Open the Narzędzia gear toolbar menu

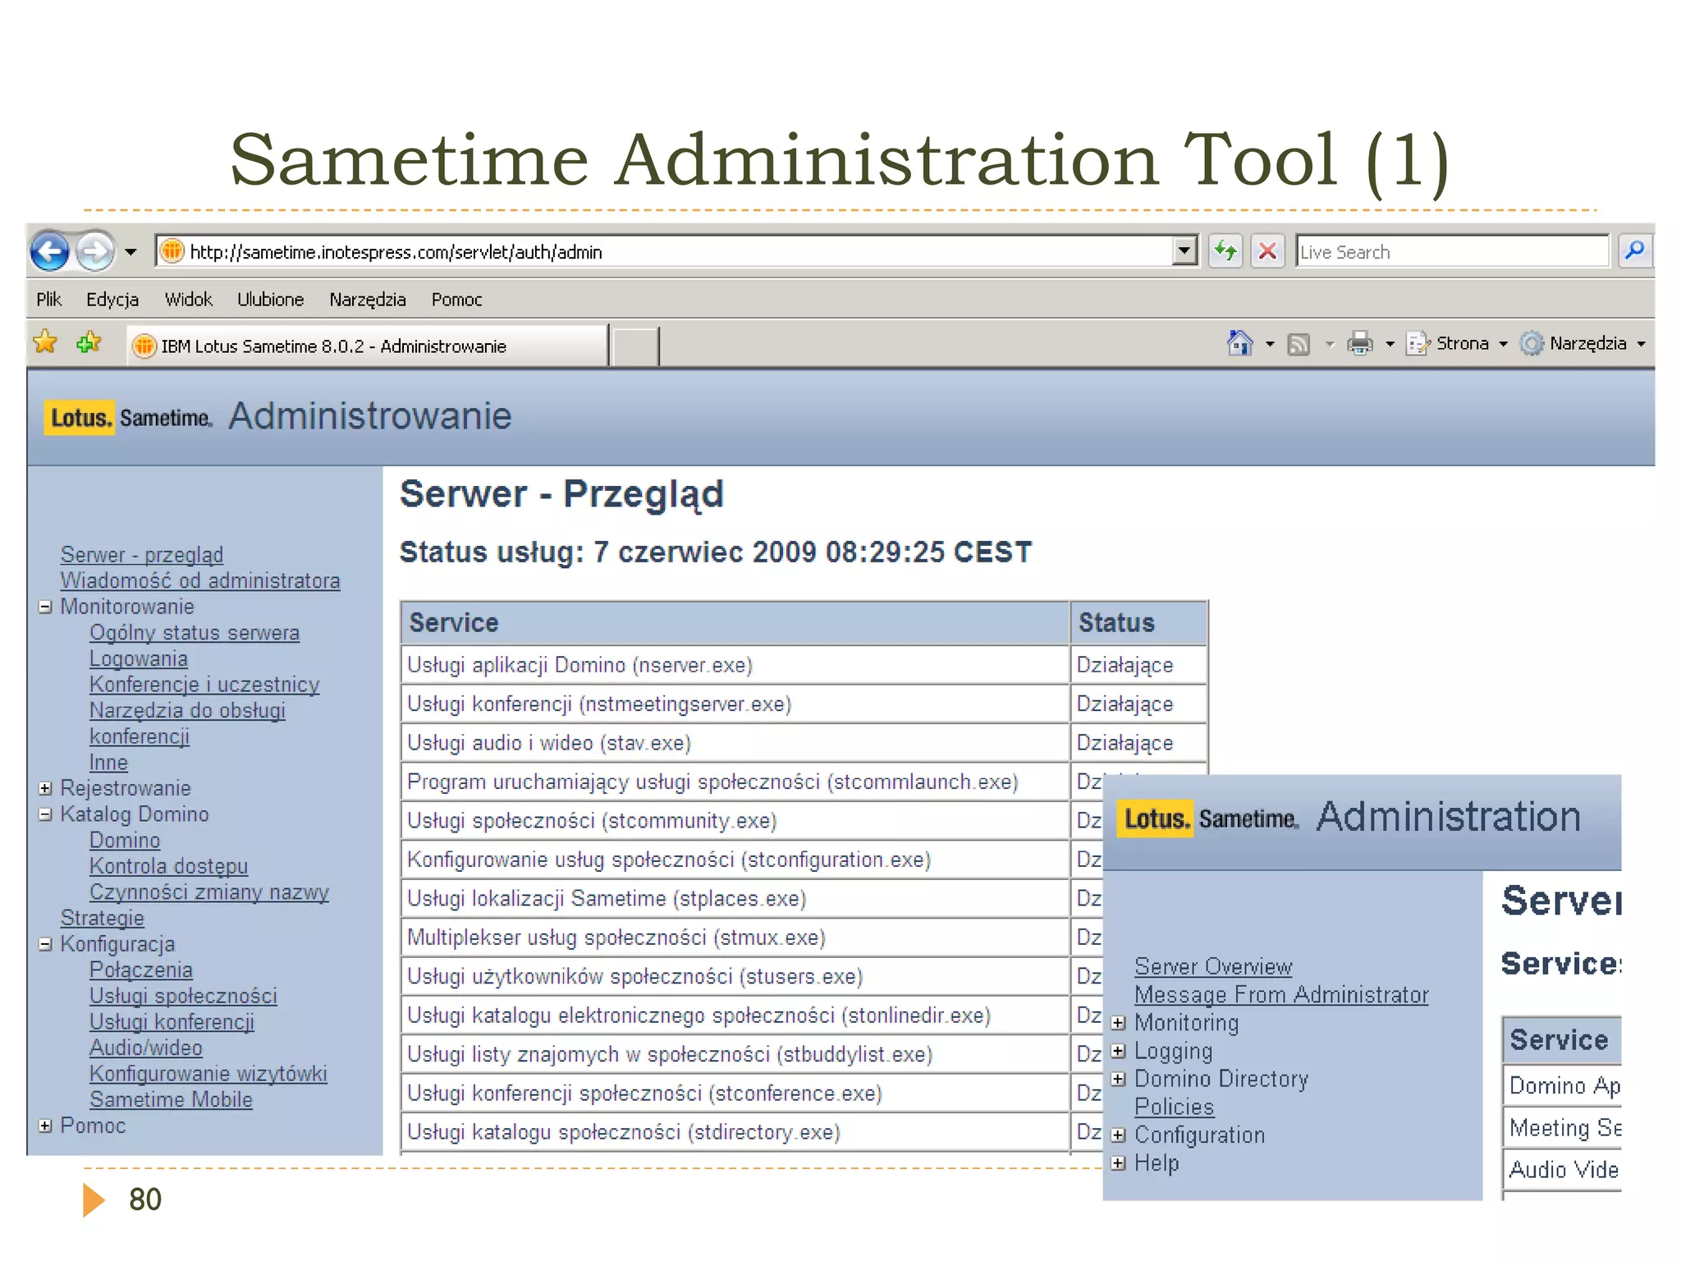[x=1583, y=343]
